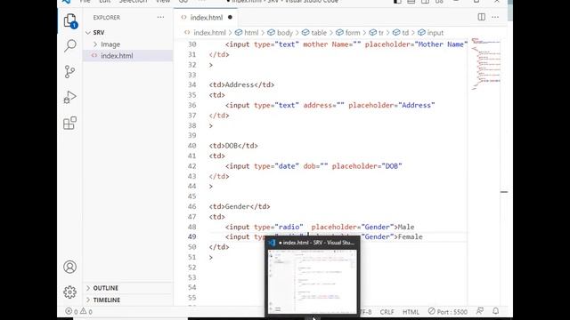Click the line "<td>DOB</td>"
This screenshot has height=320, width=570.
[x=233, y=146]
